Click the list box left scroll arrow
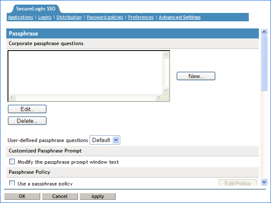This screenshot has width=271, height=203. point(12,98)
